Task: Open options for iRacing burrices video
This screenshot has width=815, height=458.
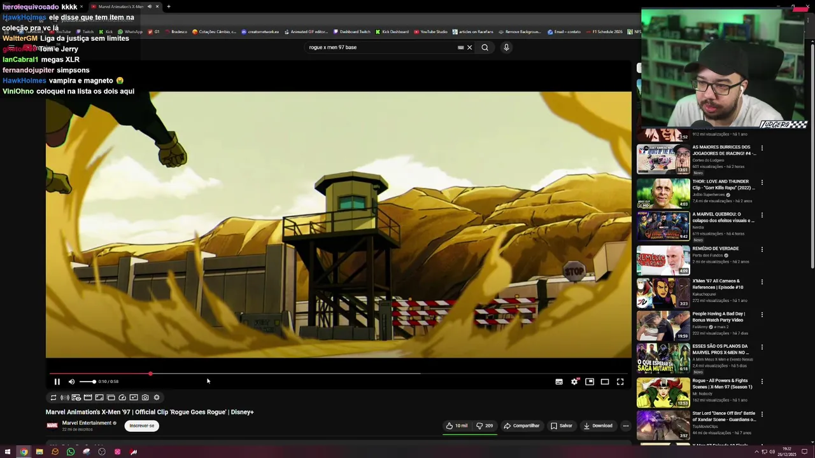Action: click(x=762, y=148)
